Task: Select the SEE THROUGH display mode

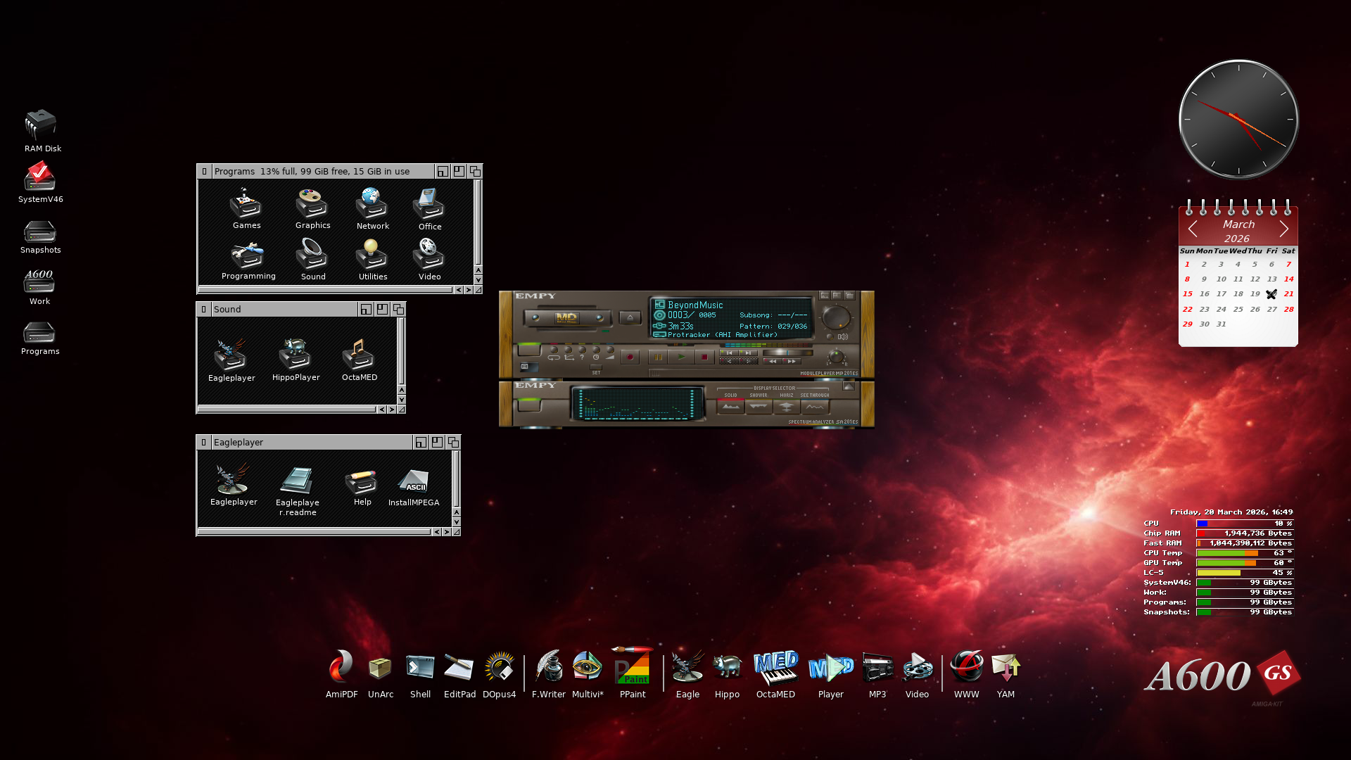Action: pyautogui.click(x=815, y=406)
